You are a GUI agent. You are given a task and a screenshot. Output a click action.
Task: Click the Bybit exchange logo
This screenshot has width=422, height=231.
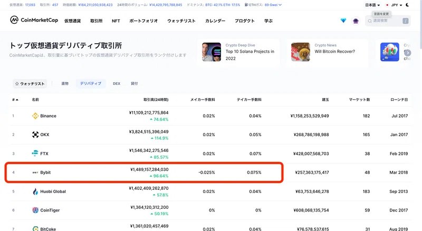tap(35, 172)
